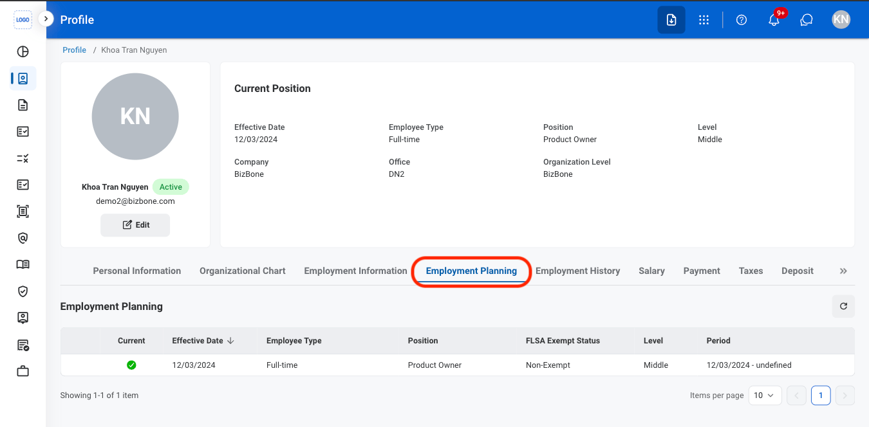The width and height of the screenshot is (869, 427).
Task: Open the help question mark icon
Action: [742, 20]
